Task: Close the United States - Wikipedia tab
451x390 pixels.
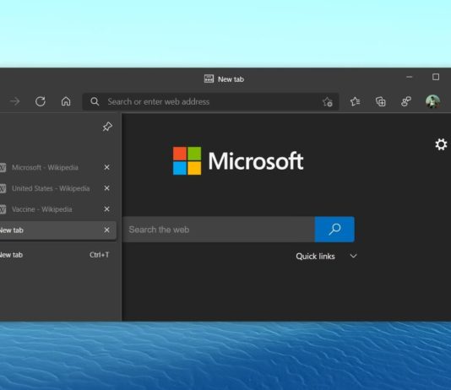Action: coord(106,188)
